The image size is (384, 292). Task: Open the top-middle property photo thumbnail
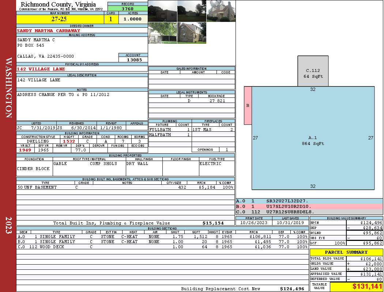coord(192,11)
